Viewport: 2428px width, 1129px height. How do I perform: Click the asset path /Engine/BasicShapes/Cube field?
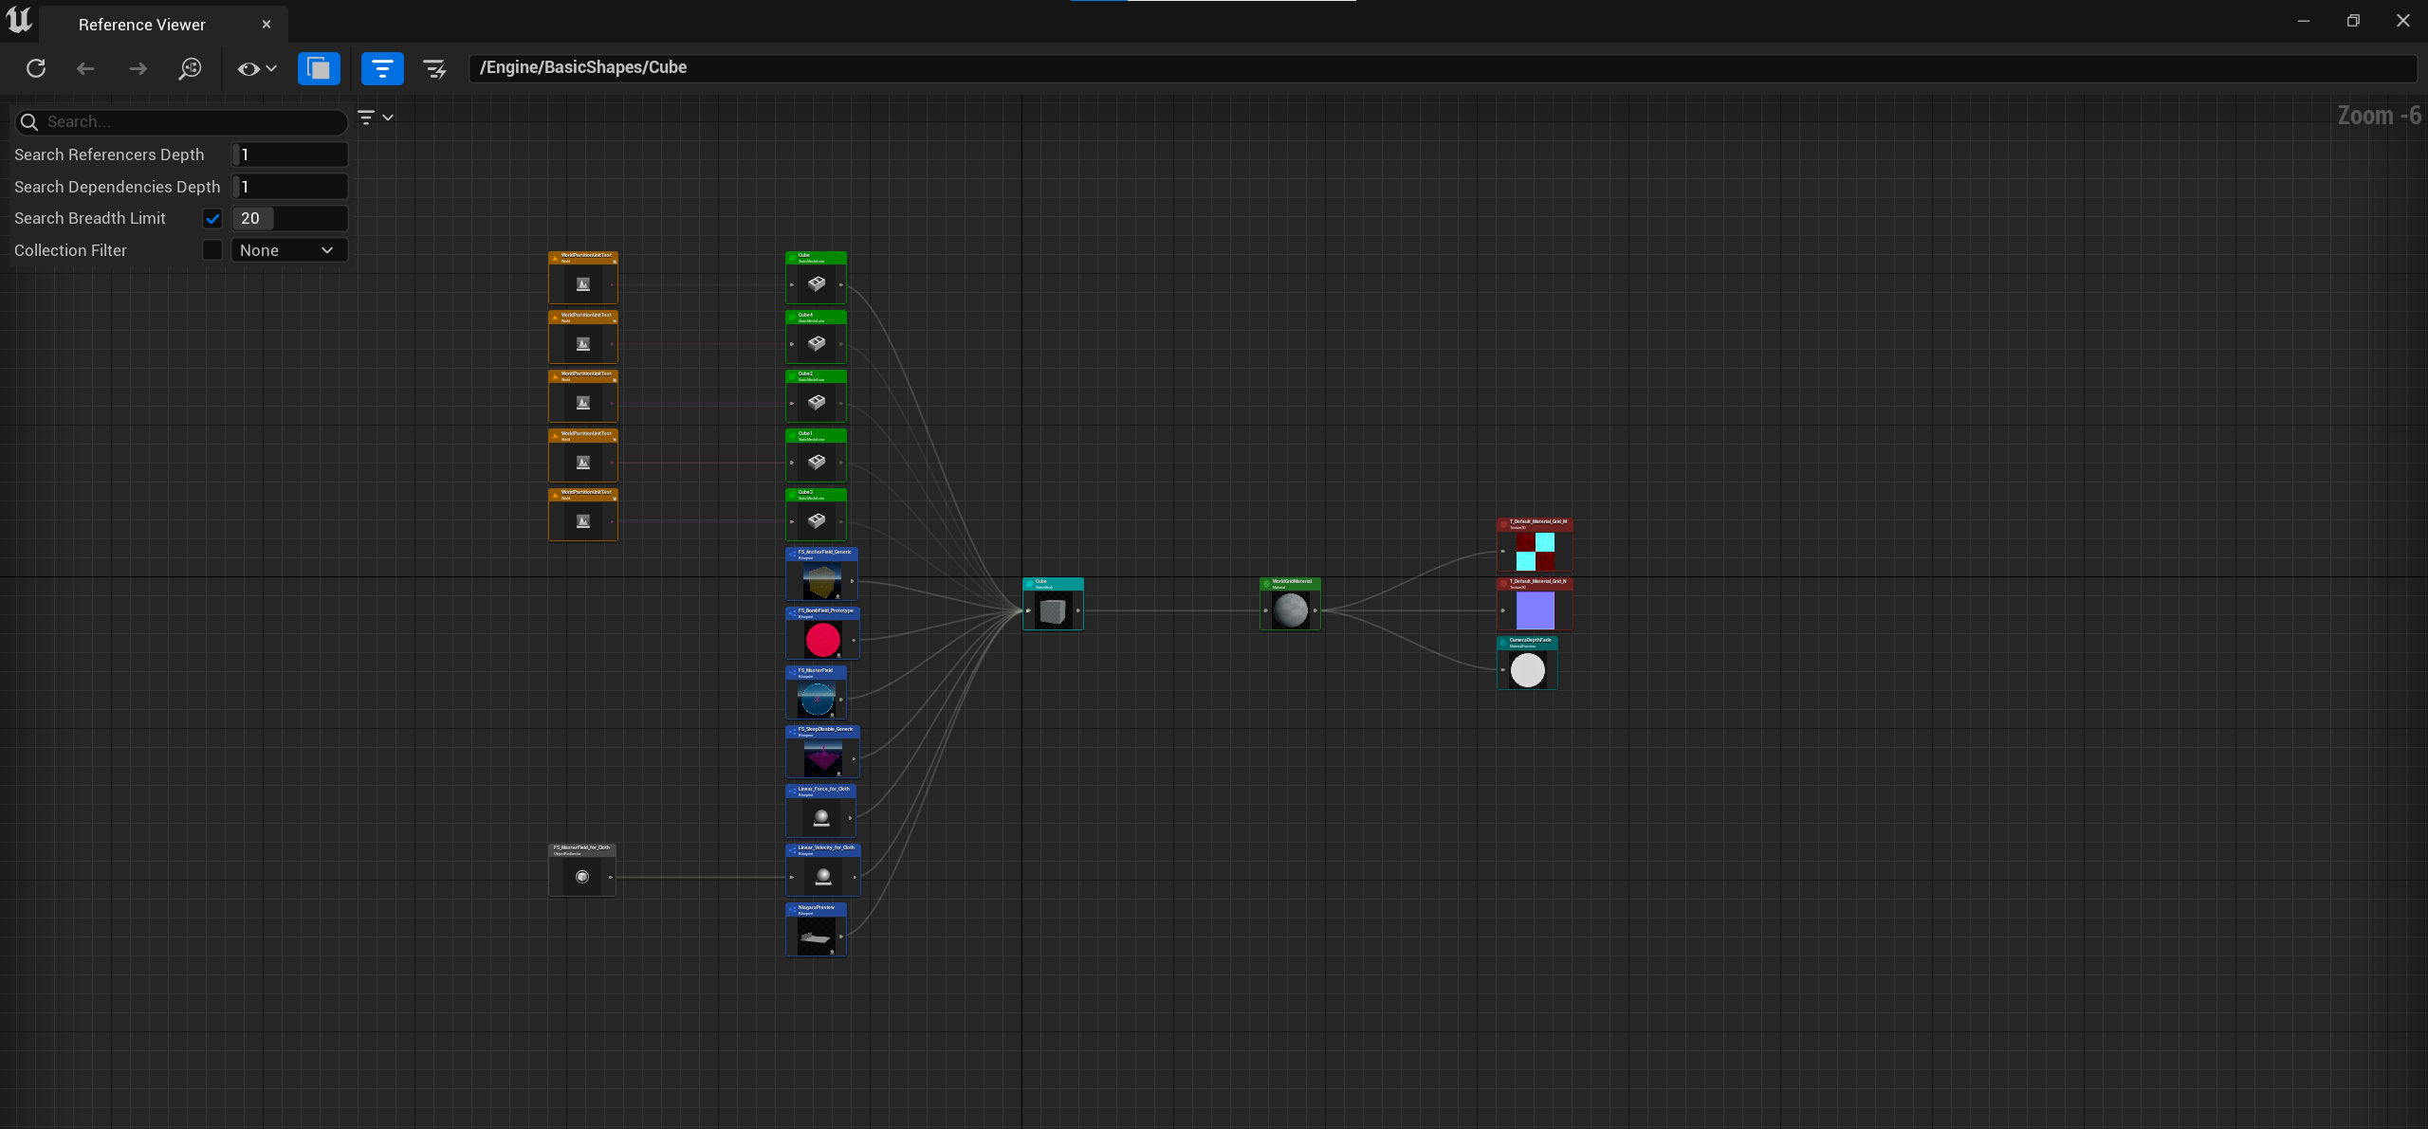coord(1440,67)
